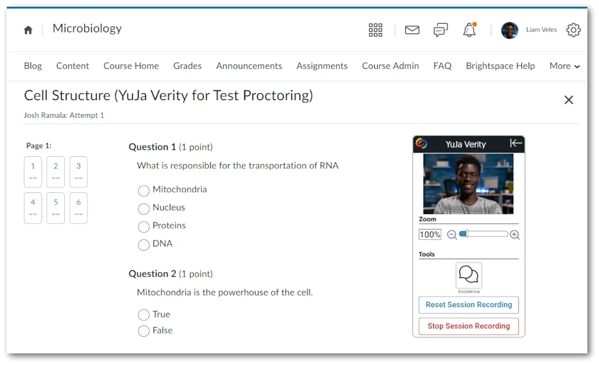Collapse the YuJa Verity panel

point(516,144)
